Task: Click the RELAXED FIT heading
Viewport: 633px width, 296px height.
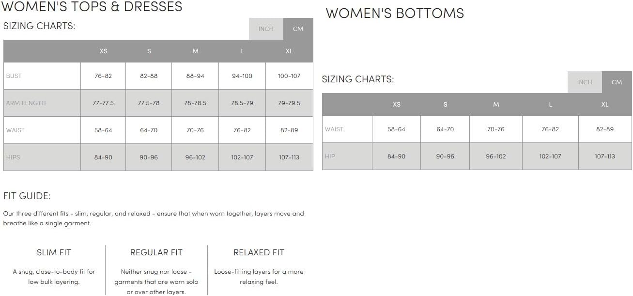Action: pos(259,252)
